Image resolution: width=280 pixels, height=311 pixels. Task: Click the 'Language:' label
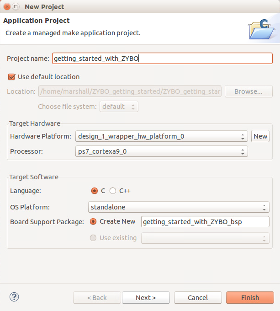click(x=26, y=191)
